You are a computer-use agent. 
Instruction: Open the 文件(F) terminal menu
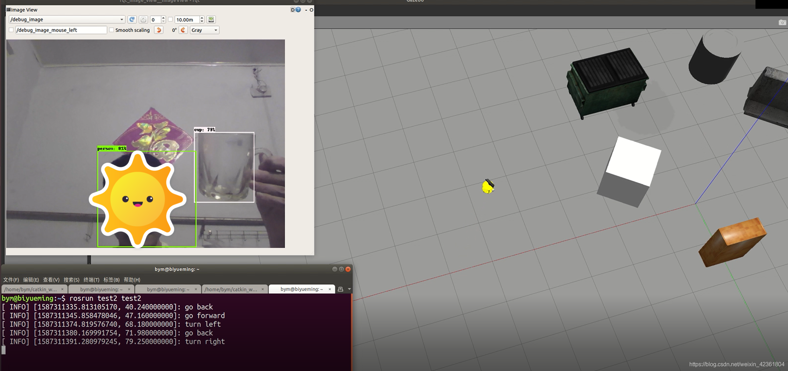11,280
